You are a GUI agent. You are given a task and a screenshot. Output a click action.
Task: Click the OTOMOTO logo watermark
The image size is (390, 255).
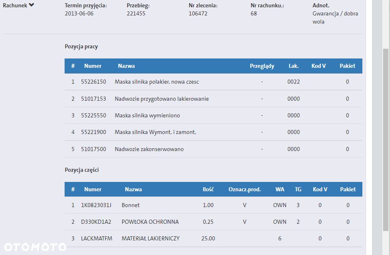coord(35,246)
